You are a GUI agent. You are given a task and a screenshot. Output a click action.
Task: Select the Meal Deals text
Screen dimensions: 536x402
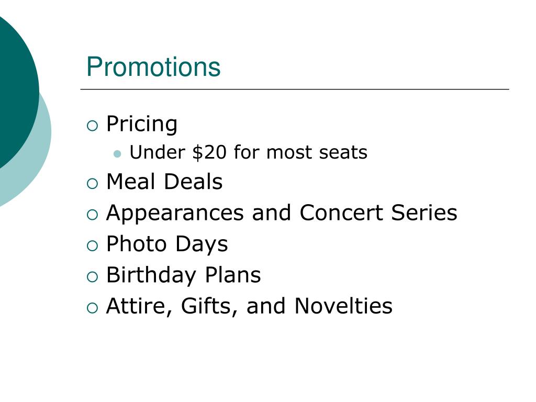point(164,181)
